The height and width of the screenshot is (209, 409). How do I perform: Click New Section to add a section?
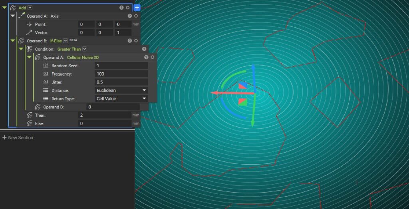click(x=18, y=137)
